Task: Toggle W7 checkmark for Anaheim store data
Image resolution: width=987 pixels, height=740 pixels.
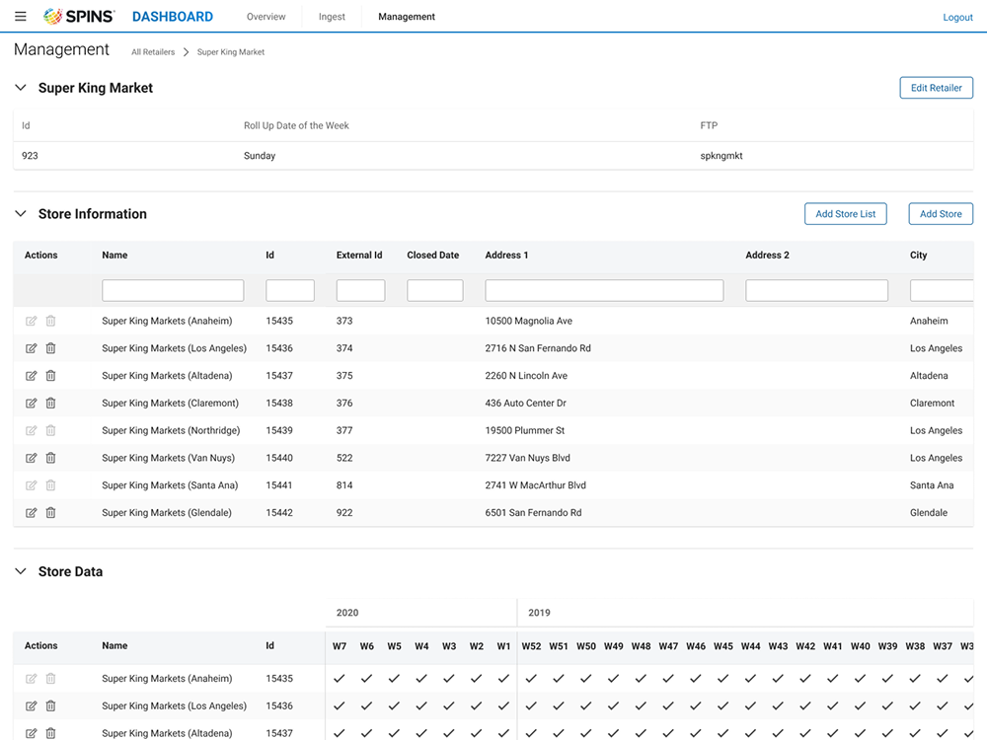Action: pyautogui.click(x=340, y=679)
